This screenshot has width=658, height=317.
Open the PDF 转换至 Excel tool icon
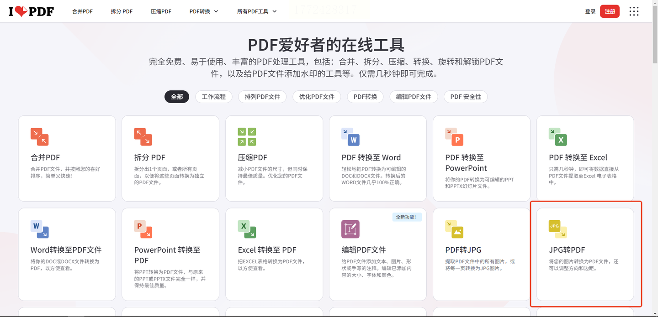pos(558,137)
